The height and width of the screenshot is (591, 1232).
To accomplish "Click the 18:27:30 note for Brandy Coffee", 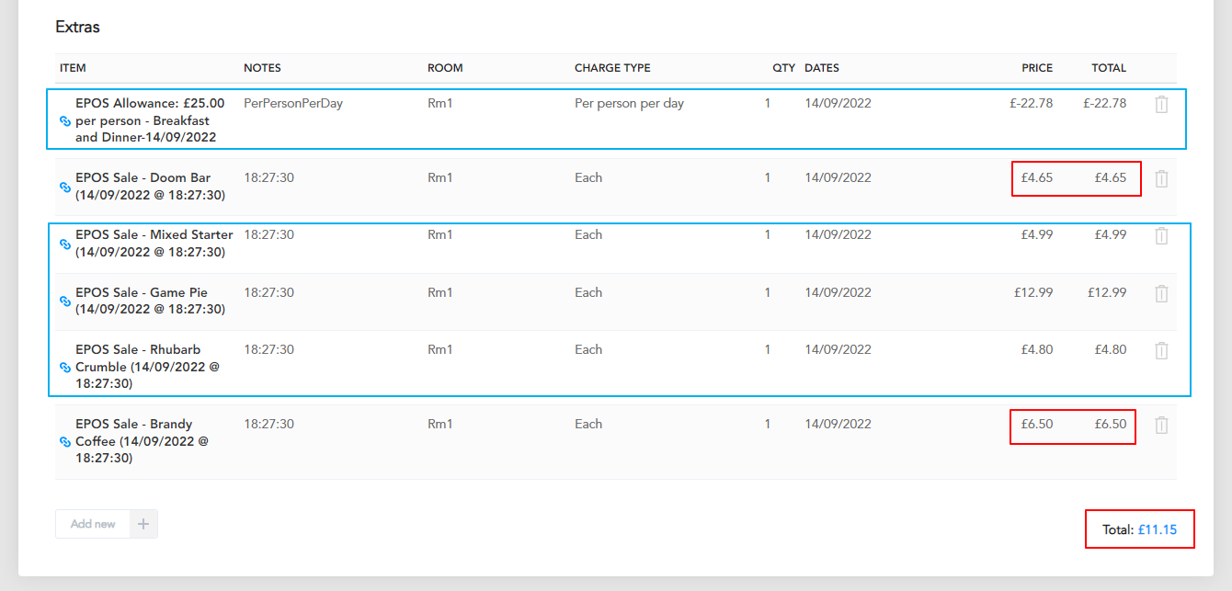I will [x=268, y=425].
